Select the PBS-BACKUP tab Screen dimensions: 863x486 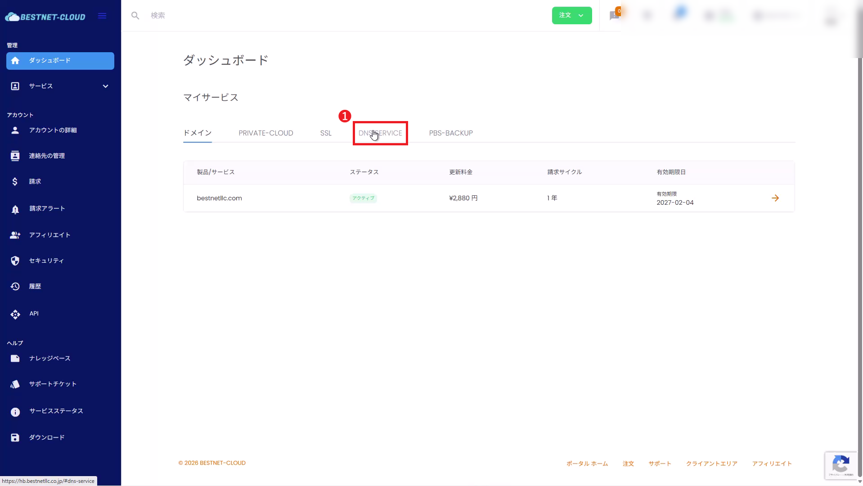pos(450,133)
